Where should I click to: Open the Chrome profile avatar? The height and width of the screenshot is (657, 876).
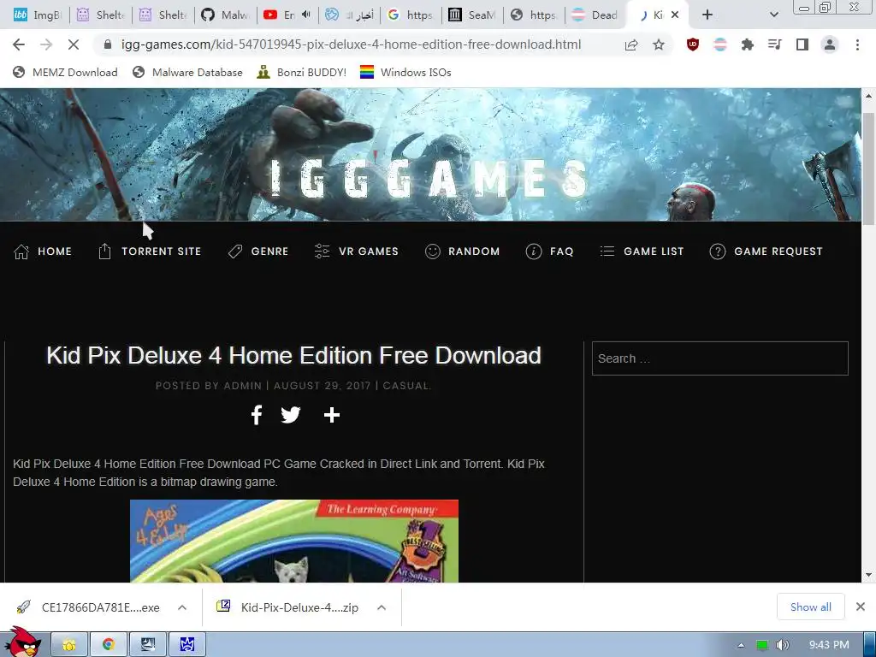830,44
